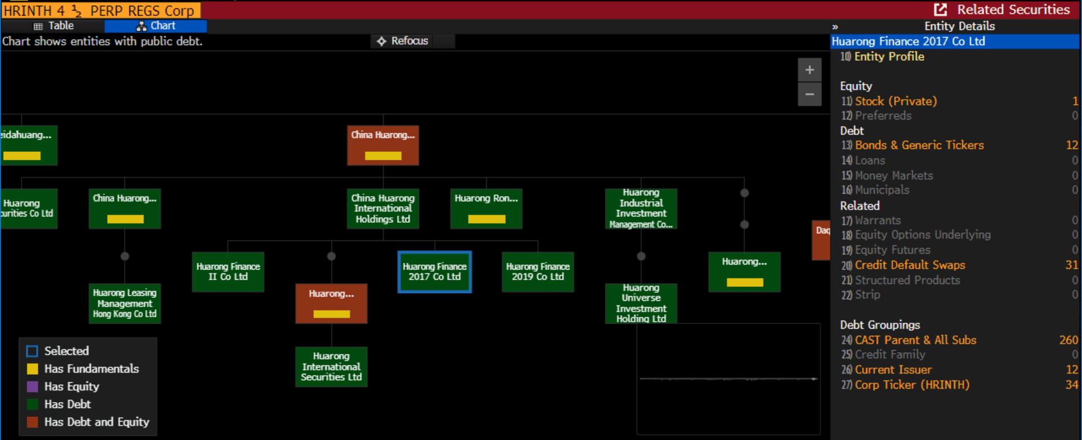This screenshot has width=1082, height=440.
Task: Select green Huarong... node under two connector dots
Action: click(744, 272)
